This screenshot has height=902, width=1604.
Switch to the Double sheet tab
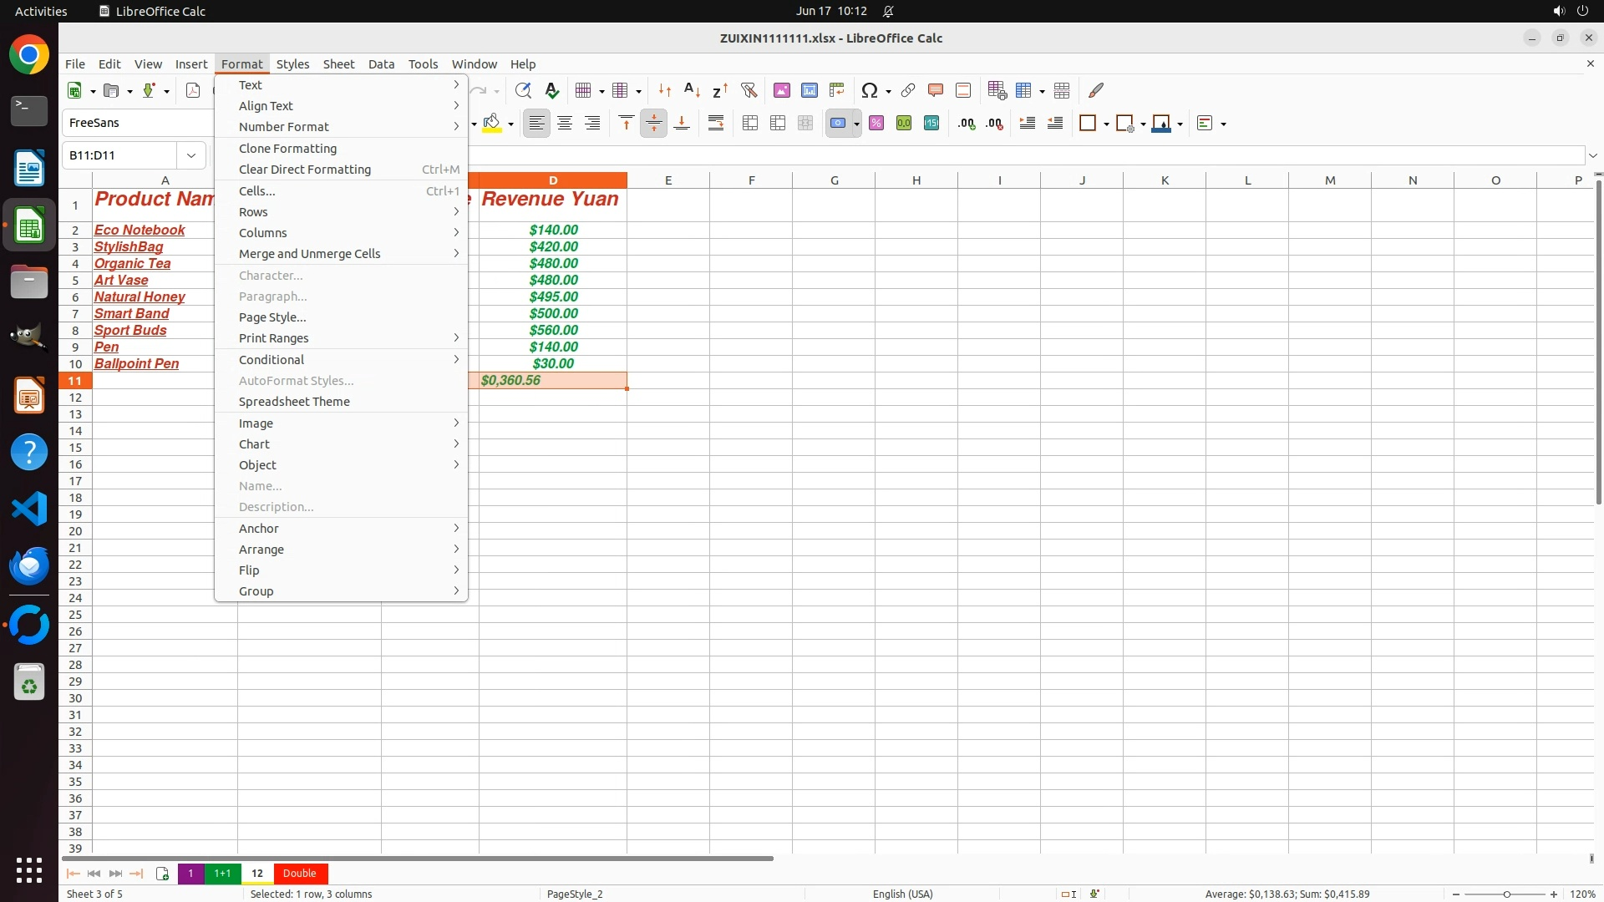tap(299, 873)
